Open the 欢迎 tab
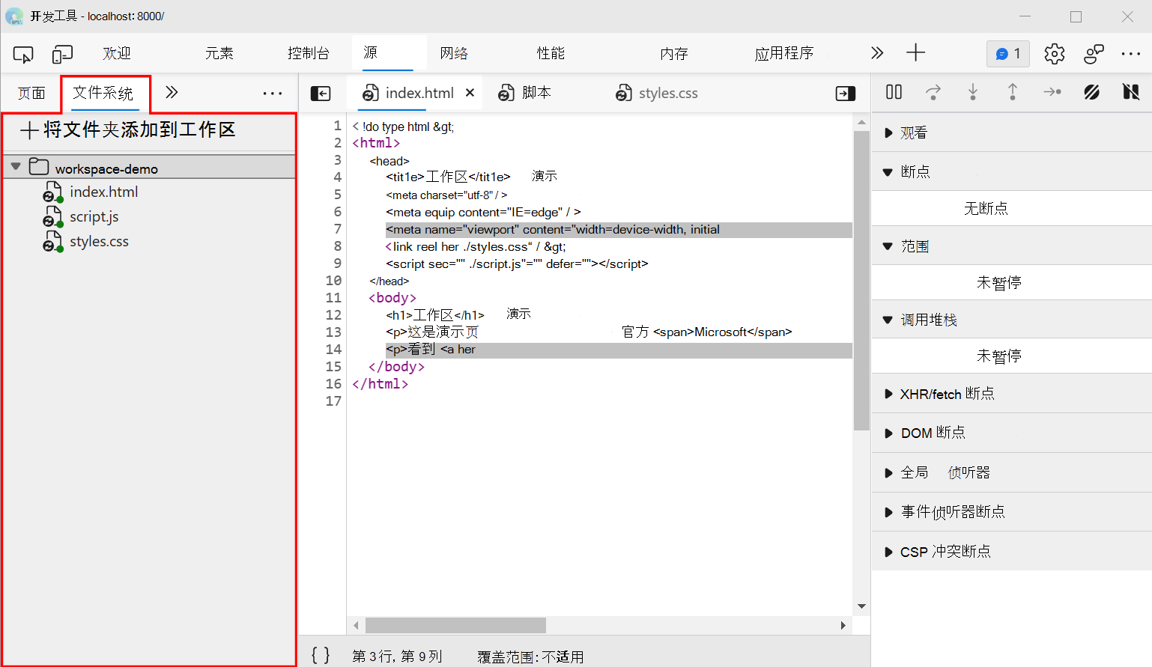1152x667 pixels. [x=117, y=53]
